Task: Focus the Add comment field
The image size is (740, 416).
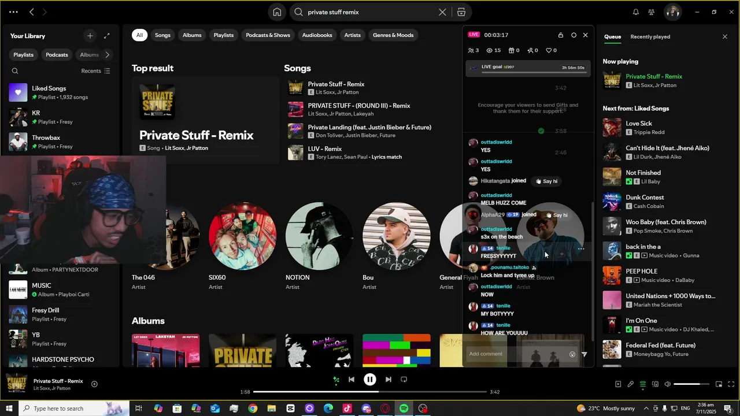Action: tap(516, 354)
